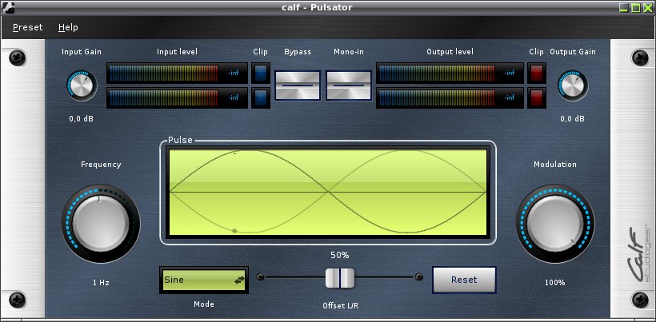Click the Input Gain knob

81,85
